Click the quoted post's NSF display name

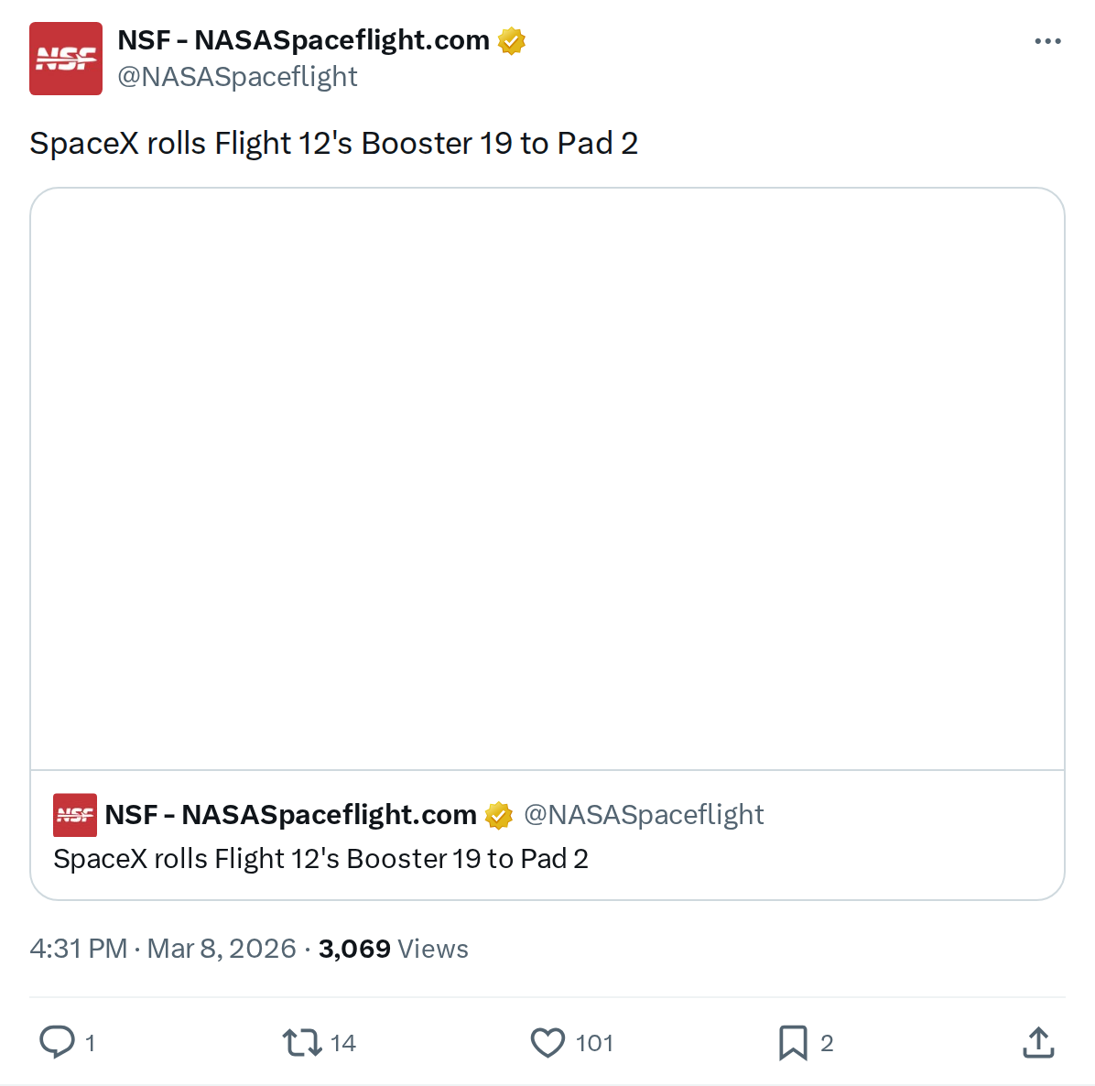tap(290, 815)
